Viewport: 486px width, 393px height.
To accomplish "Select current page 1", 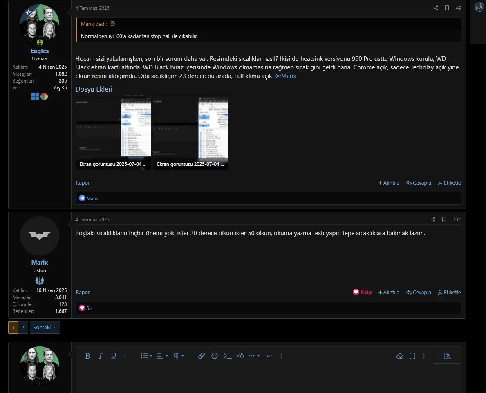I will point(13,327).
